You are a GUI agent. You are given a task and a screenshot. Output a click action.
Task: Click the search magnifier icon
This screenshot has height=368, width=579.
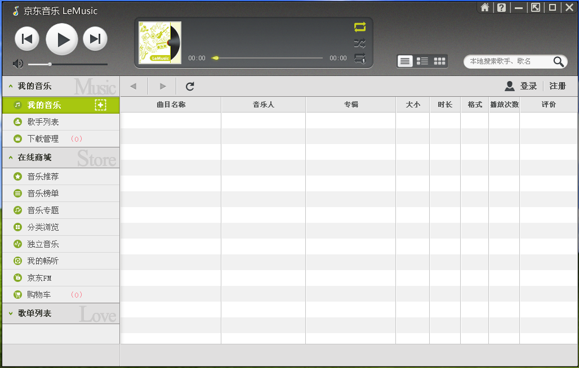tap(558, 62)
